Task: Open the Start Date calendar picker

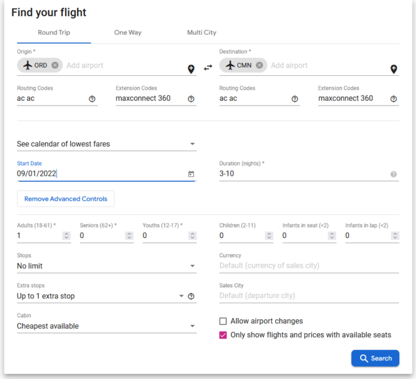Action: click(x=191, y=174)
